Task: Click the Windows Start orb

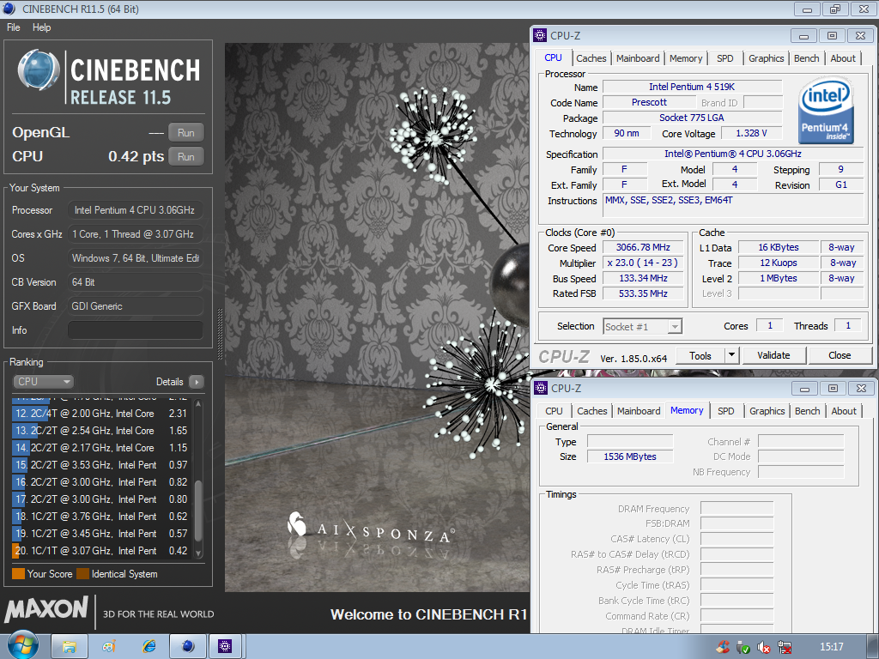Action: 21,645
